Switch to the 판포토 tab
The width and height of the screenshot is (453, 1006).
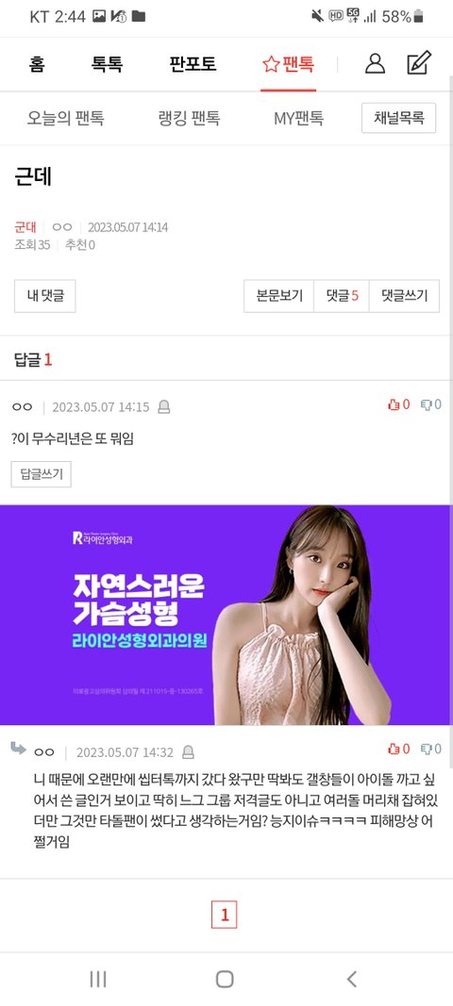[193, 64]
